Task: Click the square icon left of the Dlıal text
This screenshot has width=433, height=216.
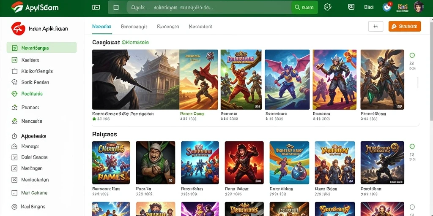Action: 351,7
